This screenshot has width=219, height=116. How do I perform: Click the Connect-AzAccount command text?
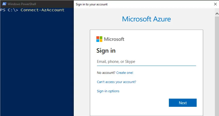coord(42,10)
